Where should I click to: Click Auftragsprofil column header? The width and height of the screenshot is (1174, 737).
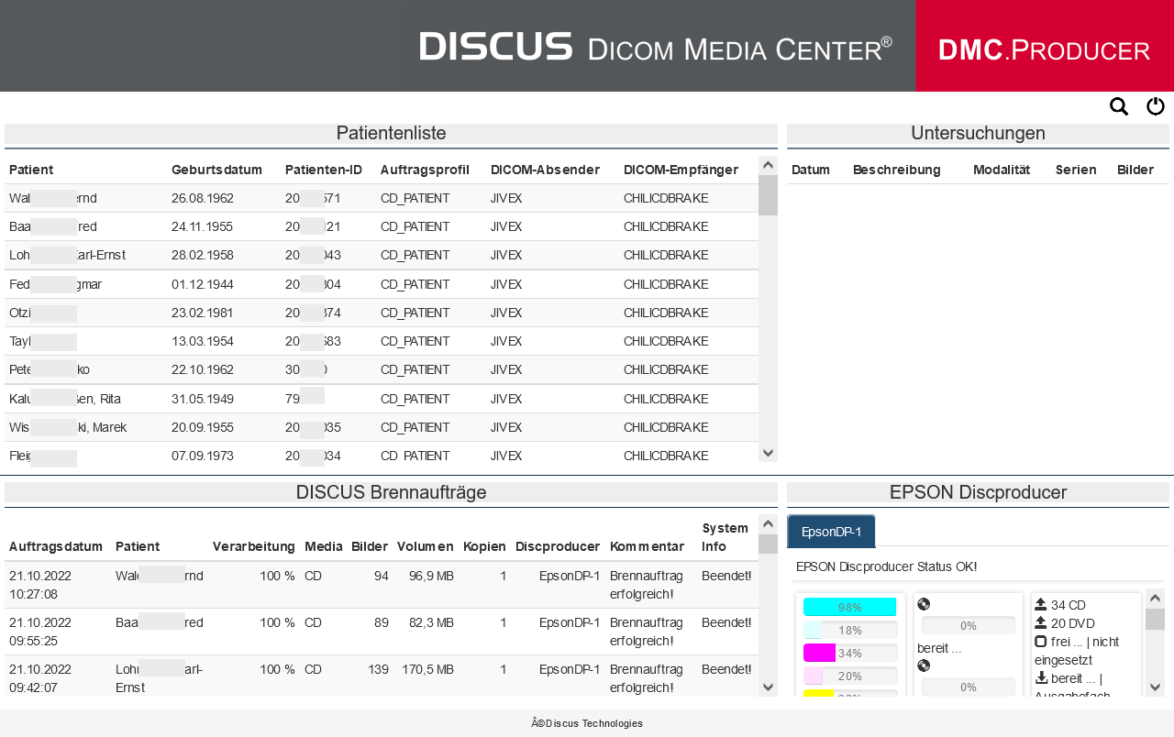pyautogui.click(x=425, y=170)
